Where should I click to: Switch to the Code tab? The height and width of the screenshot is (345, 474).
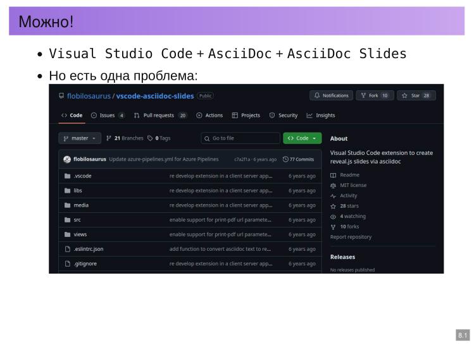[x=72, y=115]
